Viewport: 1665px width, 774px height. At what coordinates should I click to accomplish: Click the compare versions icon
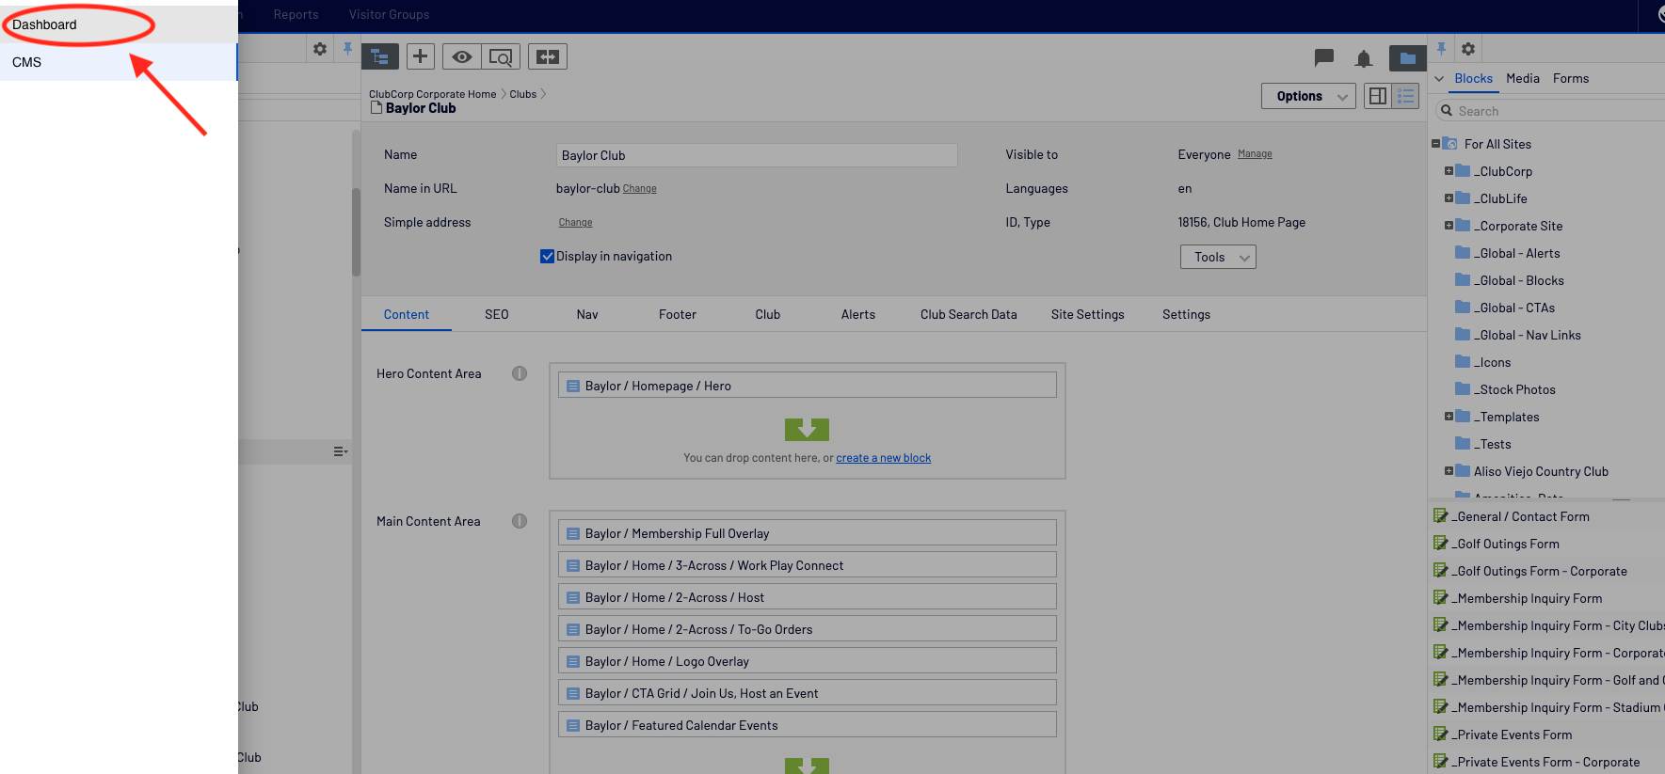pos(548,56)
